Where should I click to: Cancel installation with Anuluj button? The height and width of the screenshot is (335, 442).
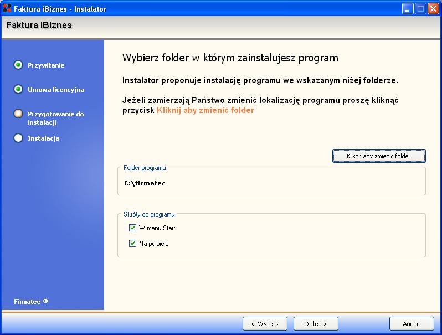(x=412, y=324)
